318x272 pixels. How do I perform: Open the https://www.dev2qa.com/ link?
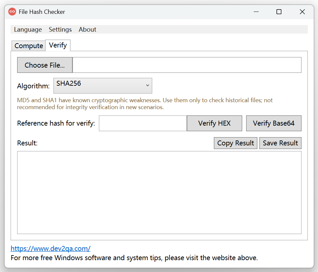tap(50, 249)
